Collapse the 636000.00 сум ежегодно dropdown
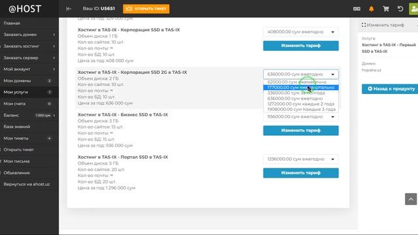Image resolution: width=418 pixels, height=235 pixels. pyautogui.click(x=300, y=74)
